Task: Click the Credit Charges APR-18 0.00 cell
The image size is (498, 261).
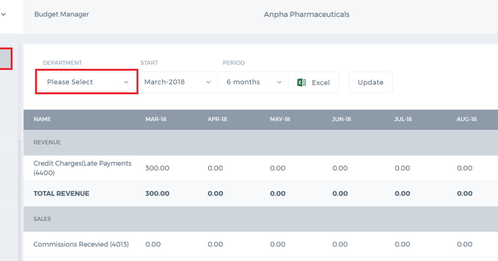Action: 215,168
